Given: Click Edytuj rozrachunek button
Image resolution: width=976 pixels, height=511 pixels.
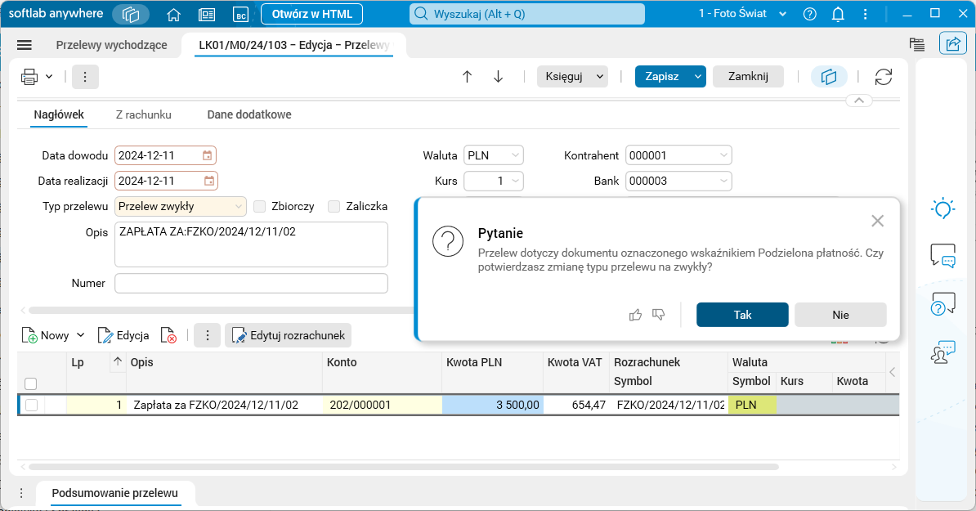Looking at the screenshot, I should pyautogui.click(x=289, y=335).
